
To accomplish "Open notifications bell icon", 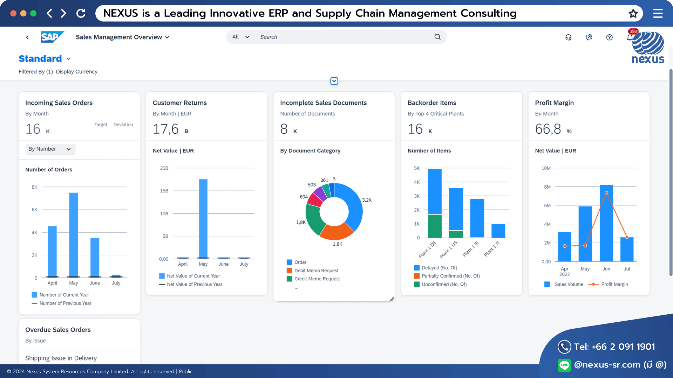I will (630, 37).
